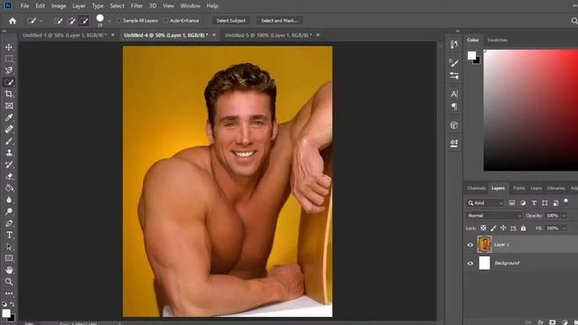Open the Normal blend mode dropdown
The image size is (578, 325).
point(494,216)
